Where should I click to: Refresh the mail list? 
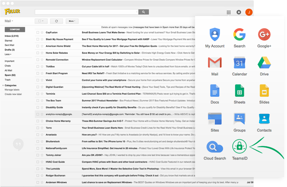pyautogui.click(x=57, y=21)
